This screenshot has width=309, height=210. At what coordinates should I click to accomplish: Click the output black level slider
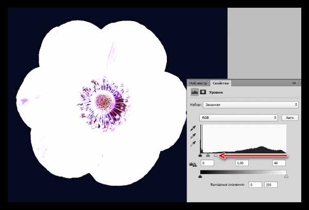200,177
